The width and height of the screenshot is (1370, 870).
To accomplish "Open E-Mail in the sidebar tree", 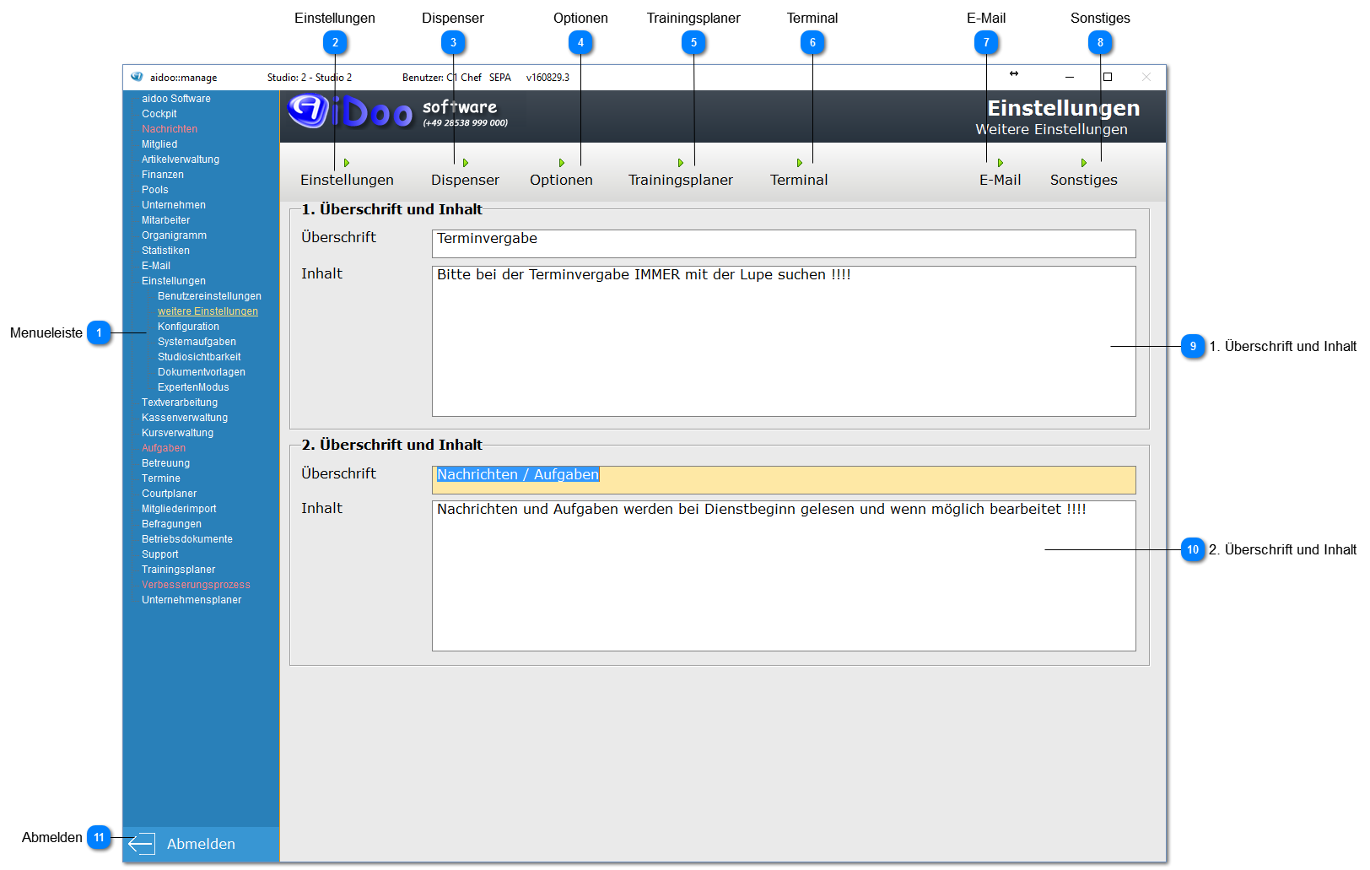I will click(x=156, y=266).
